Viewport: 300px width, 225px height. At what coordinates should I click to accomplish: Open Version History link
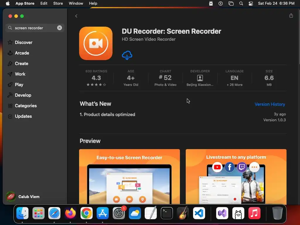coord(270,104)
